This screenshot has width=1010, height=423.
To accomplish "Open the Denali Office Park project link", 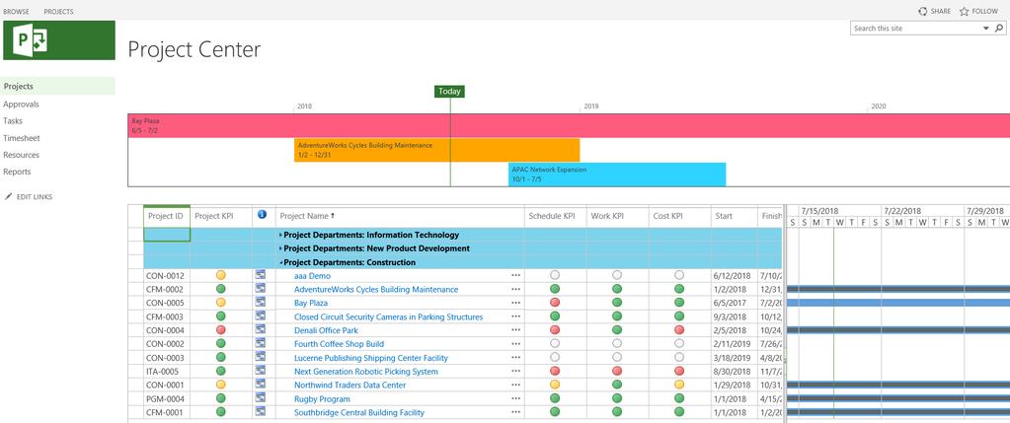I will 326,330.
